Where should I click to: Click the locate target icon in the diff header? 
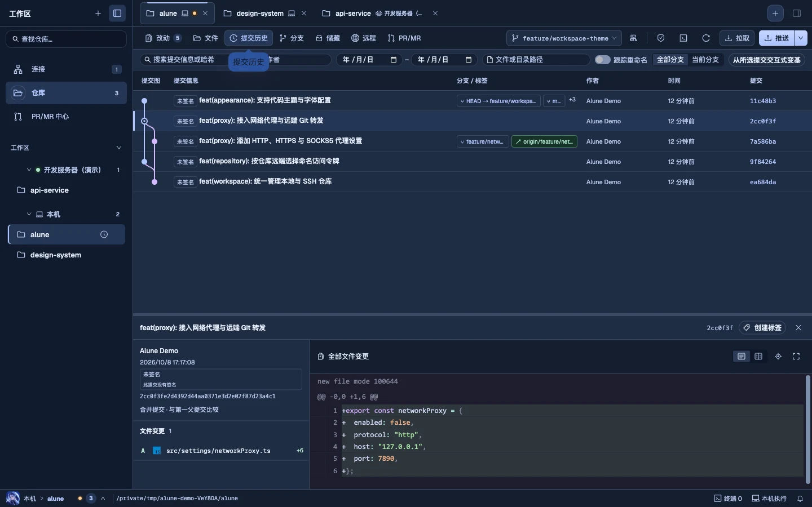pyautogui.click(x=778, y=356)
